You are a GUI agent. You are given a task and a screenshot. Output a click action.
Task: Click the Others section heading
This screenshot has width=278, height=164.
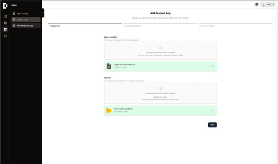click(107, 78)
